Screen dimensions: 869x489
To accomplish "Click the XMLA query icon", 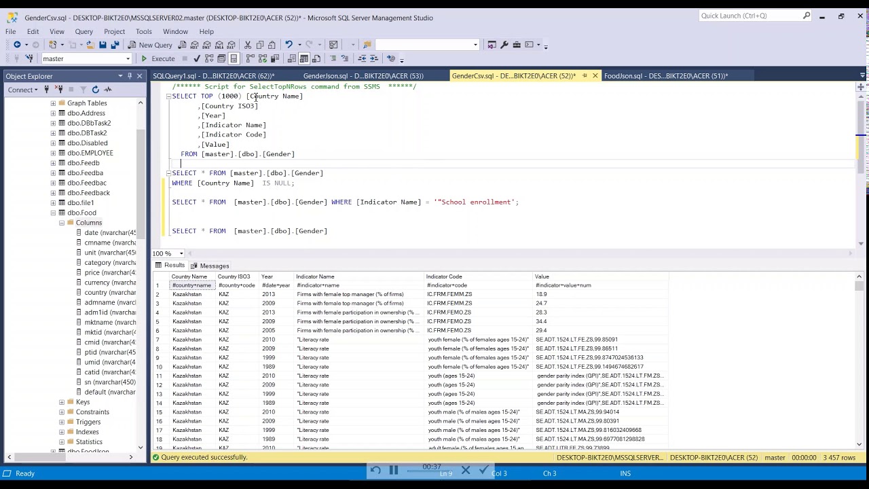I will (x=219, y=45).
